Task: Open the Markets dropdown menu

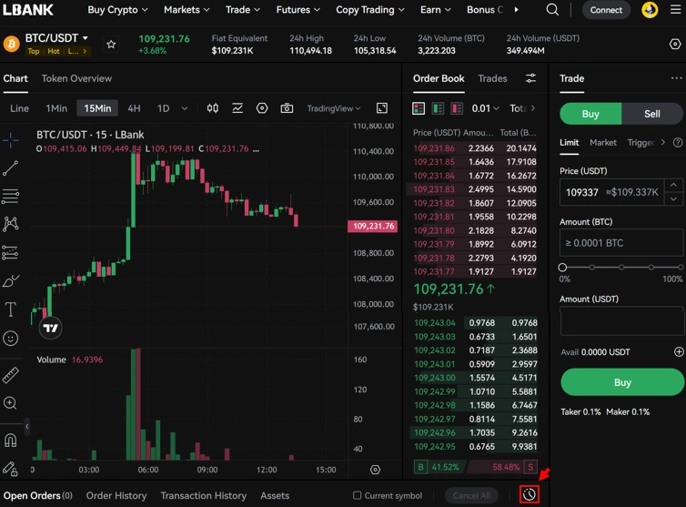Action: tap(187, 10)
